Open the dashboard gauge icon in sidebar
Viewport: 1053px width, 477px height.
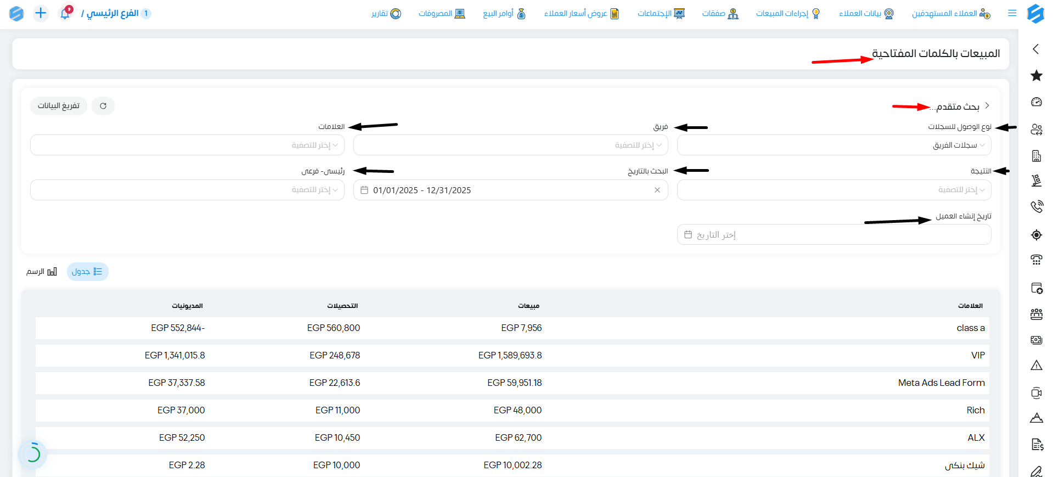click(1036, 102)
